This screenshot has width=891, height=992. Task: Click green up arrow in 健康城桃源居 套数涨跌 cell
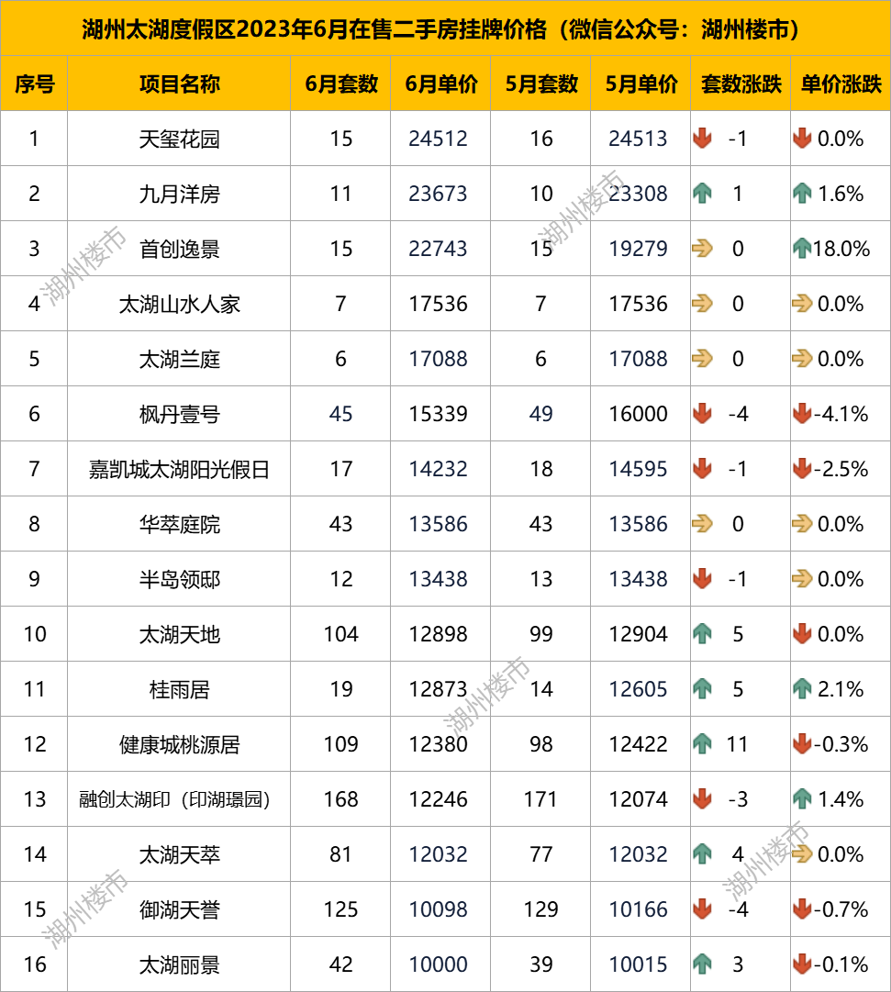[702, 743]
